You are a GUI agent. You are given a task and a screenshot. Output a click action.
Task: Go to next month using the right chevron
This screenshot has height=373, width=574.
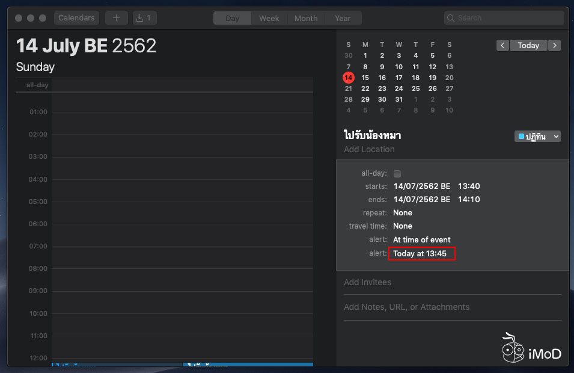(554, 45)
